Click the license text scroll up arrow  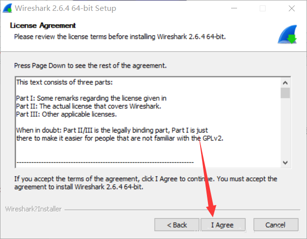pyautogui.click(x=285, y=83)
